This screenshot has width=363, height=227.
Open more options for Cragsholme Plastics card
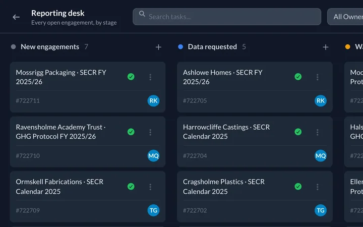(318, 187)
